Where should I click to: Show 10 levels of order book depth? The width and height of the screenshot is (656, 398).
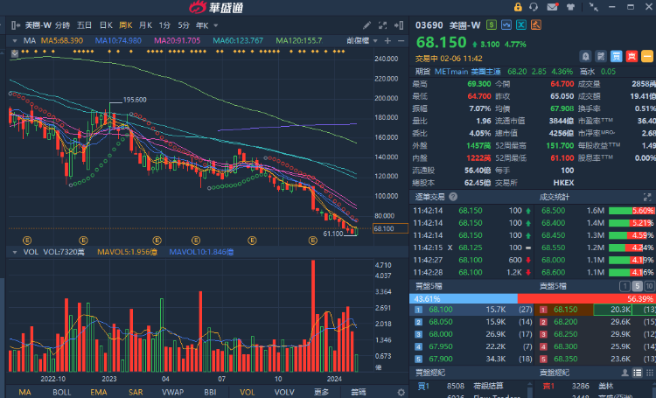649,286
